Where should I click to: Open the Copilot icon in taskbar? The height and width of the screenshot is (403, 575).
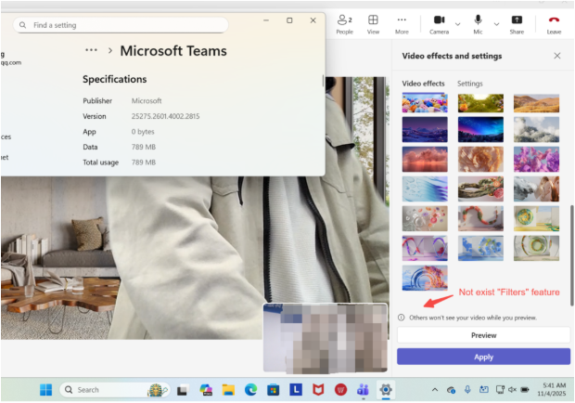click(206, 390)
